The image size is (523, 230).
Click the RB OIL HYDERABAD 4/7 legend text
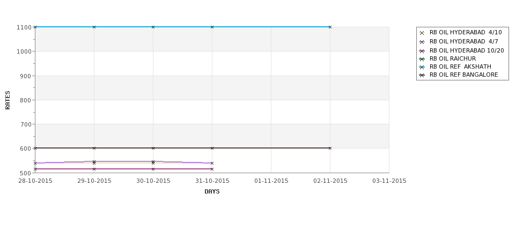(463, 41)
